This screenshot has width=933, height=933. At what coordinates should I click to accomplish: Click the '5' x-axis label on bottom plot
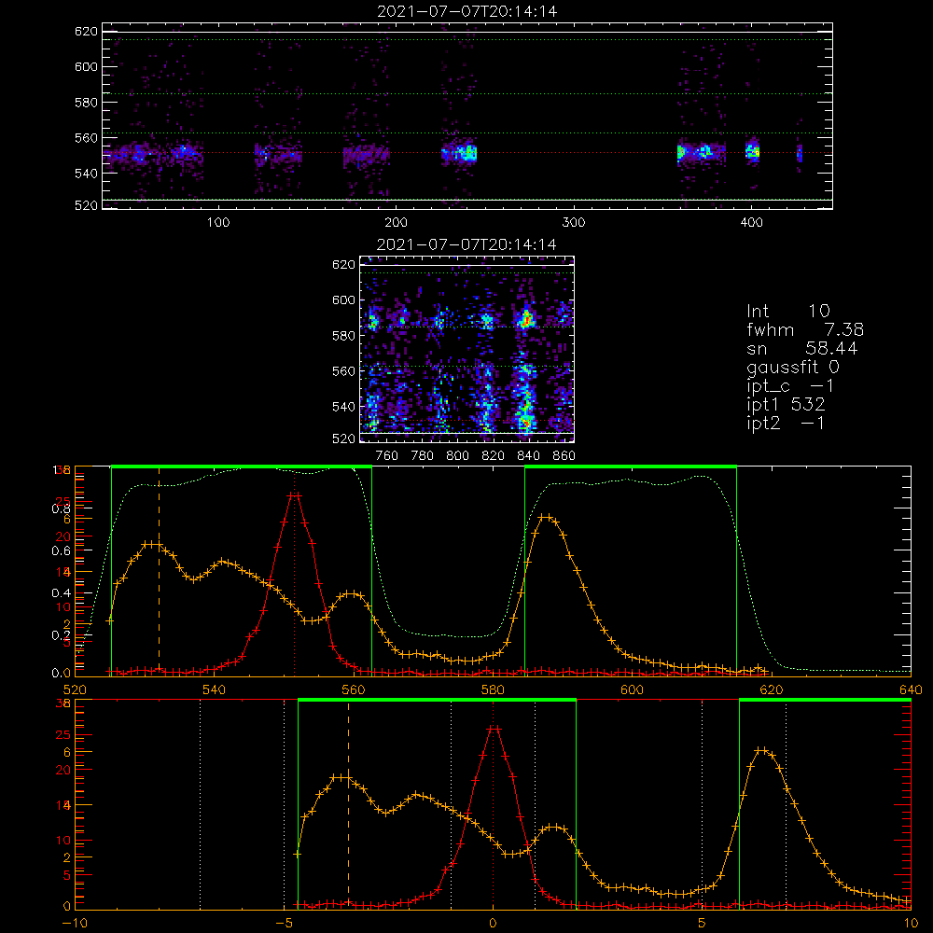coord(703,924)
